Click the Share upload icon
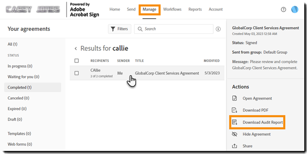This screenshot has width=307, height=154. 234,146
